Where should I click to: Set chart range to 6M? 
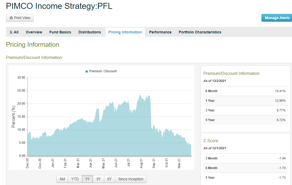(x=62, y=179)
